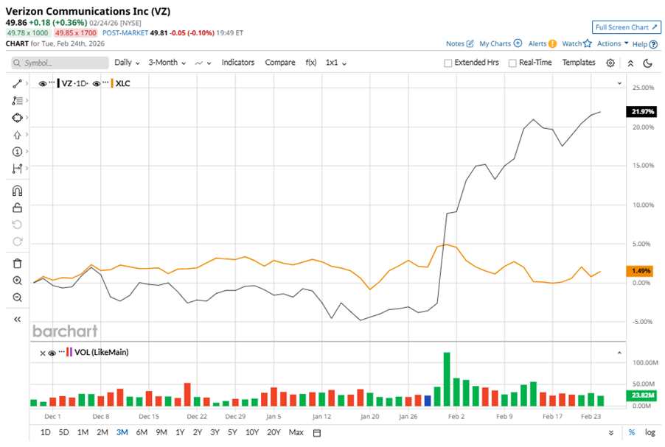Toggle log scale mode
The height and width of the screenshot is (447, 665).
pyautogui.click(x=650, y=432)
